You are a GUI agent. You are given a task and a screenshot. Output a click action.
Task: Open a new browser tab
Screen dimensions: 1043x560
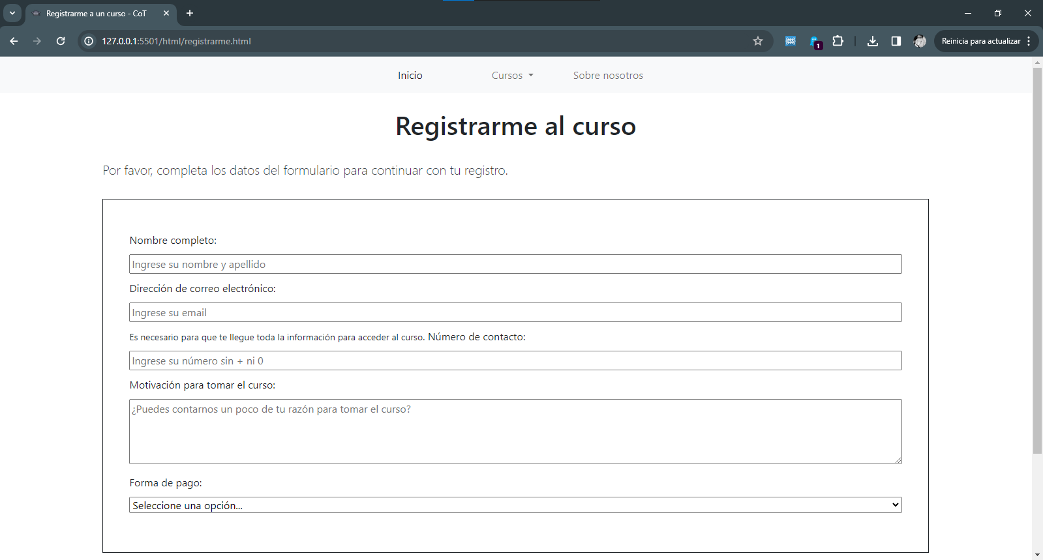(190, 13)
